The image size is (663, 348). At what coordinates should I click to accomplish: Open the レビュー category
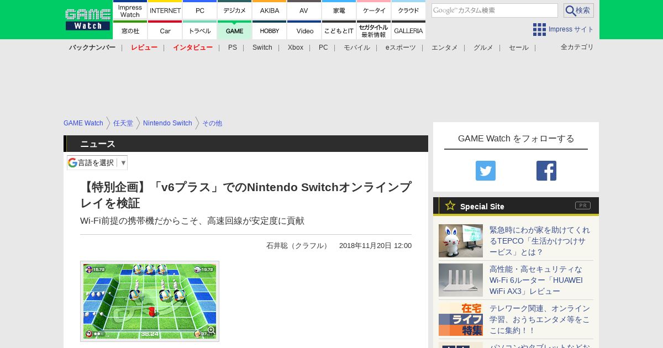coord(144,48)
